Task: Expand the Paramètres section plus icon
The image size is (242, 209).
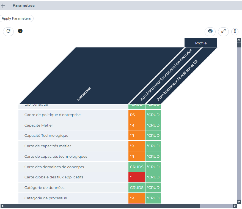Action: [3, 6]
